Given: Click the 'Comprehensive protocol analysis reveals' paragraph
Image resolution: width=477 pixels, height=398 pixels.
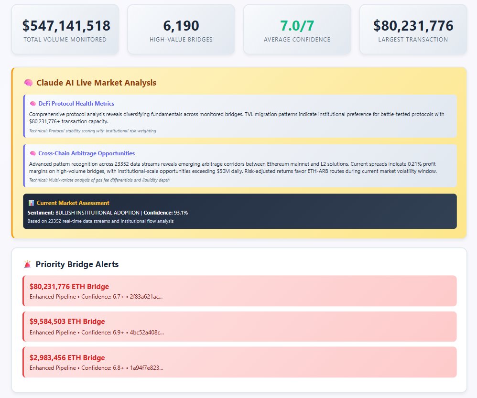Looking at the screenshot, I should (237, 118).
